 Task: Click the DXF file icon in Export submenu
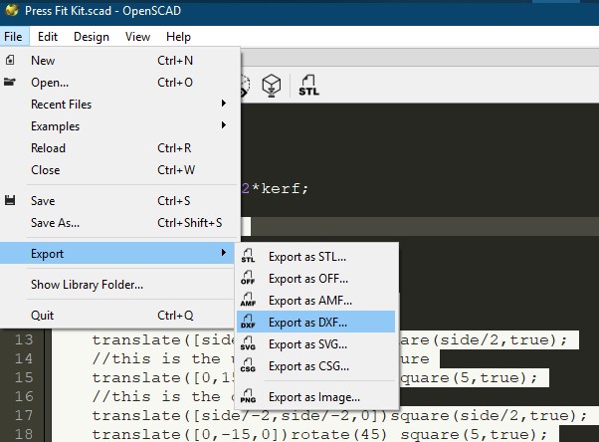pos(248,322)
